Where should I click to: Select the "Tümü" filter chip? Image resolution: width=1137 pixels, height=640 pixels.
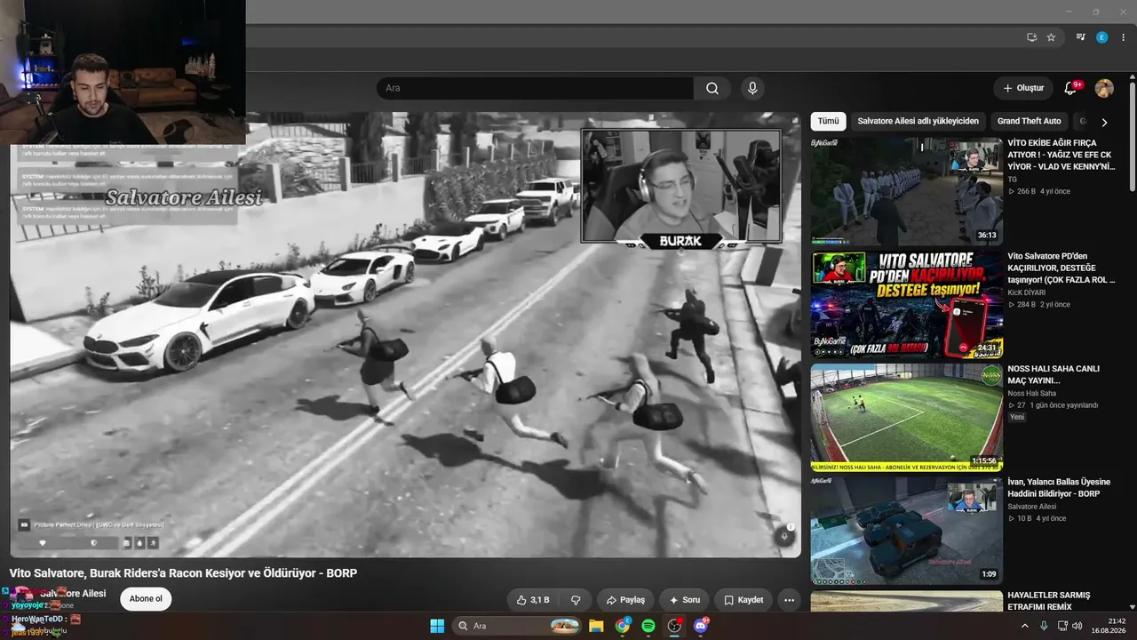828,121
